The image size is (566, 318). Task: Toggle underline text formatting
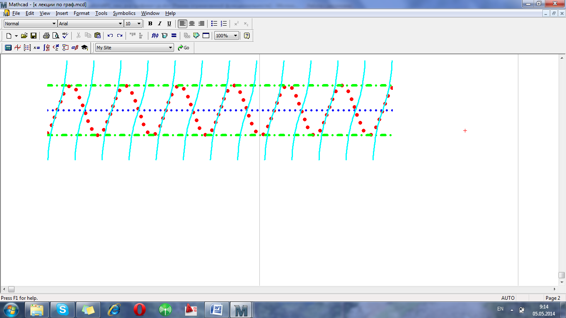tap(169, 24)
